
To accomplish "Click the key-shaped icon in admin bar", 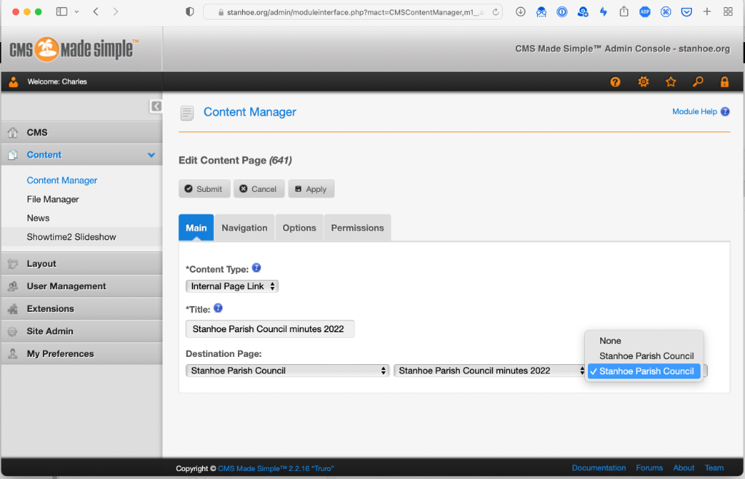I will 698,82.
